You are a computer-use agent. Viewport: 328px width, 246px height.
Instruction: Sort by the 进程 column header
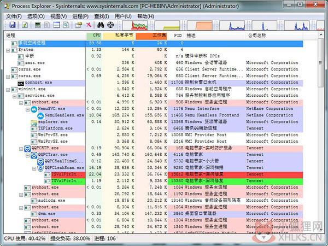point(45,36)
